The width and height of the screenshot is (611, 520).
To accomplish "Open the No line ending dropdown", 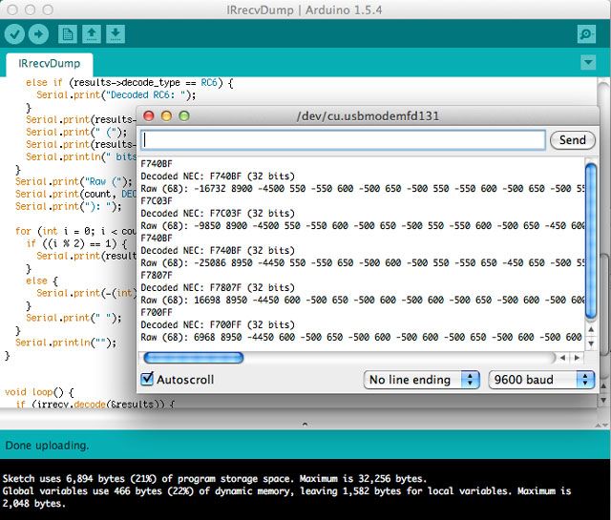I will (421, 380).
